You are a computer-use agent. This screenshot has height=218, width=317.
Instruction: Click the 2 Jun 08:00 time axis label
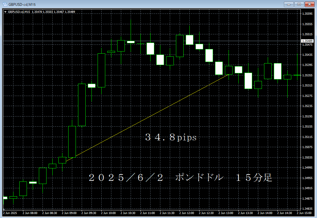(x=30, y=213)
